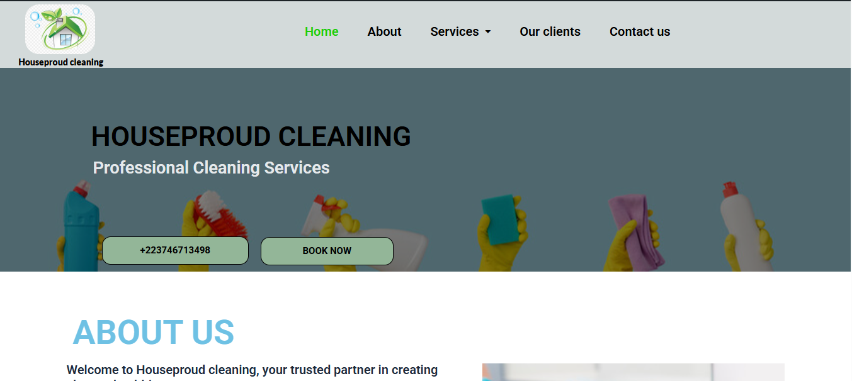
Task: Open the Services menu item
Action: coord(455,31)
